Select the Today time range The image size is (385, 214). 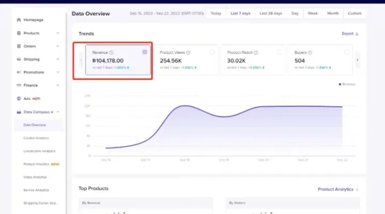click(x=216, y=13)
